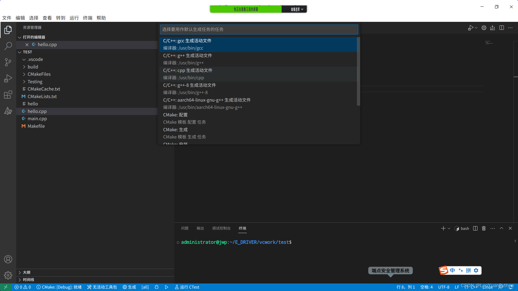This screenshot has height=291, width=518.
Task: Expand the Testing folder
Action: (x=35, y=82)
